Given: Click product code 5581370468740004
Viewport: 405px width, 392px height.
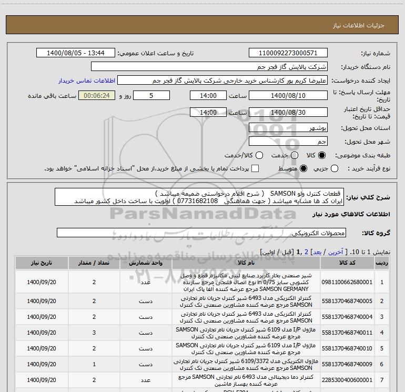Looking at the screenshot, I should tap(347, 317).
